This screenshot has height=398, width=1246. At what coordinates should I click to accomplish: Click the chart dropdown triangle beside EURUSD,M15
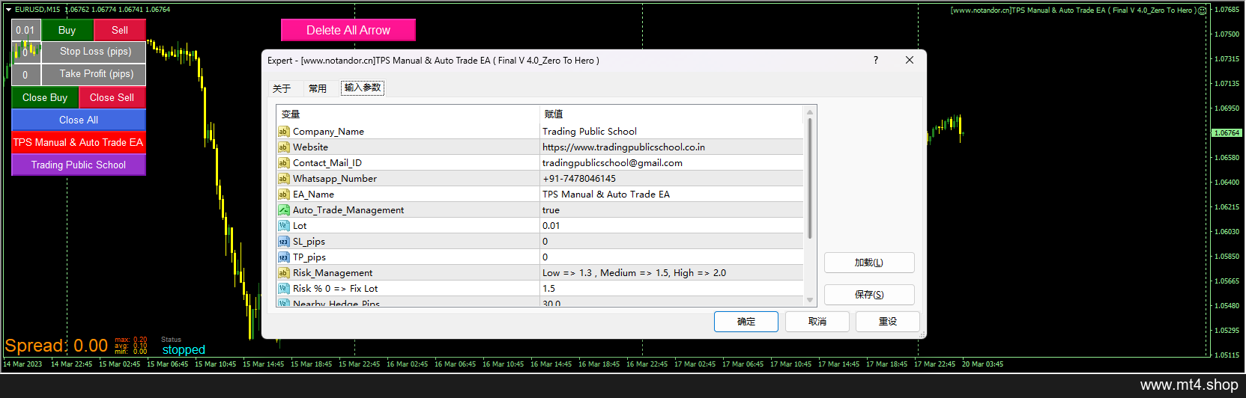8,10
